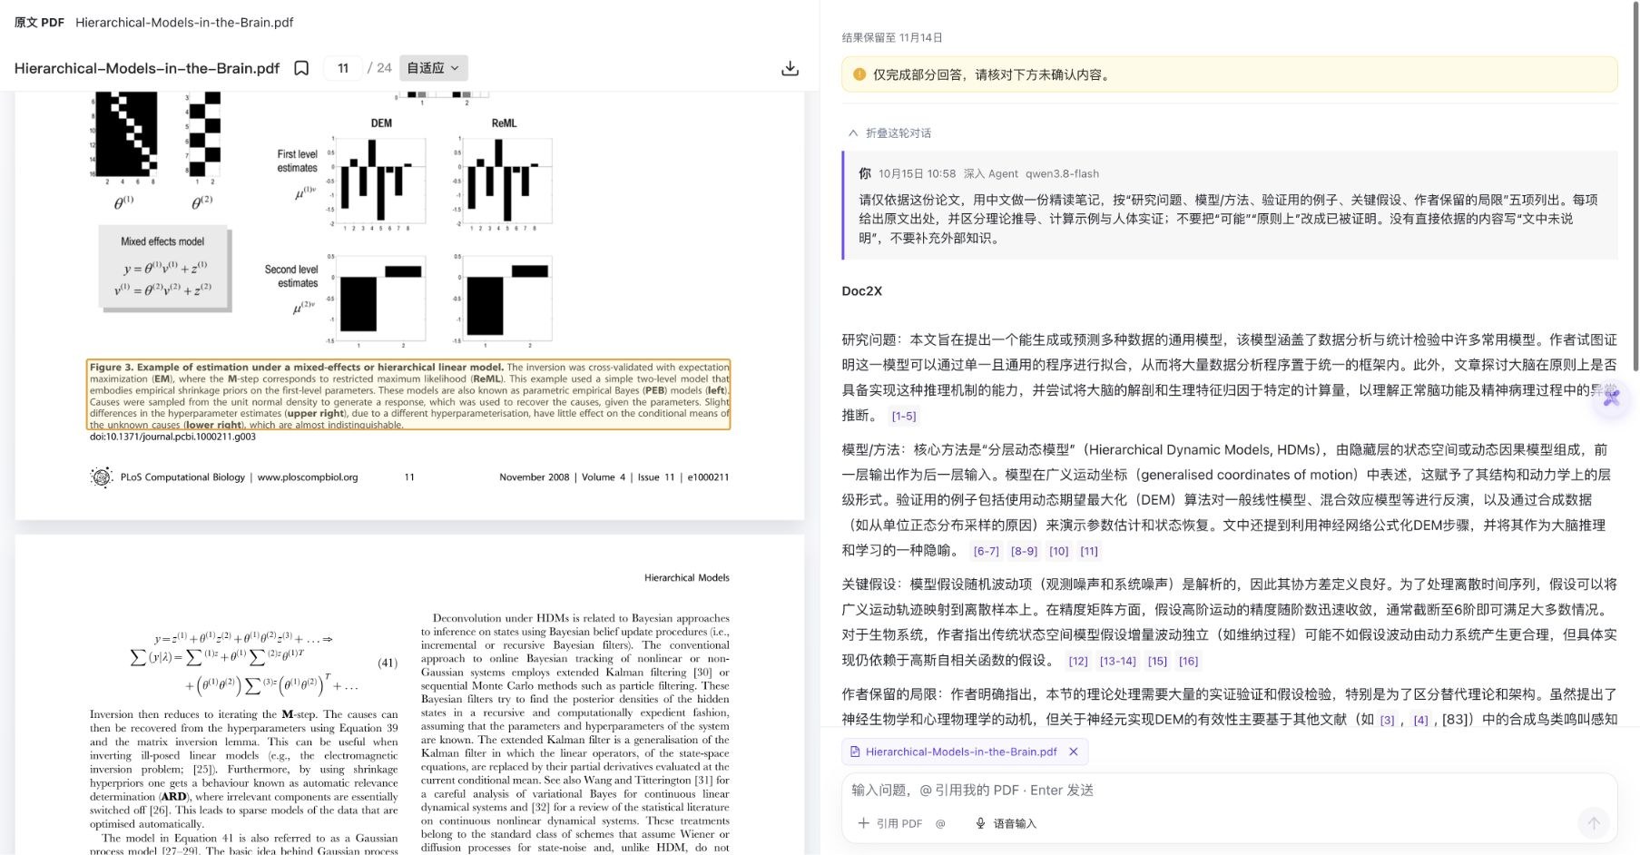Viewport: 1640px width, 855px height.
Task: Download the PDF using the download icon
Action: [790, 68]
